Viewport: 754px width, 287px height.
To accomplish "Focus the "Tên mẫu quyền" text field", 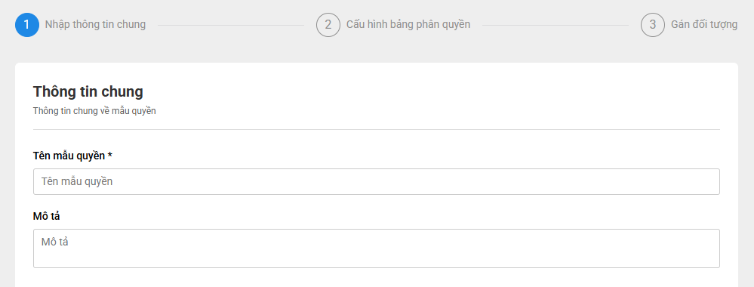I will coord(377,181).
